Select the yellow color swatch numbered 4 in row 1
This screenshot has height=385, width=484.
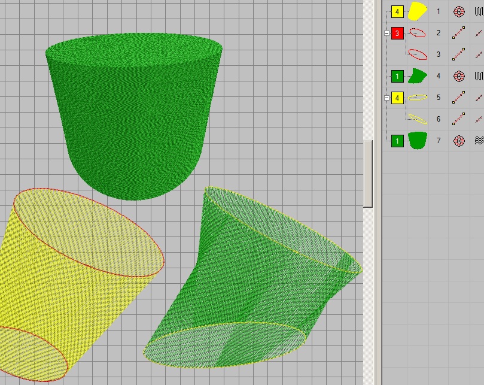(x=397, y=11)
